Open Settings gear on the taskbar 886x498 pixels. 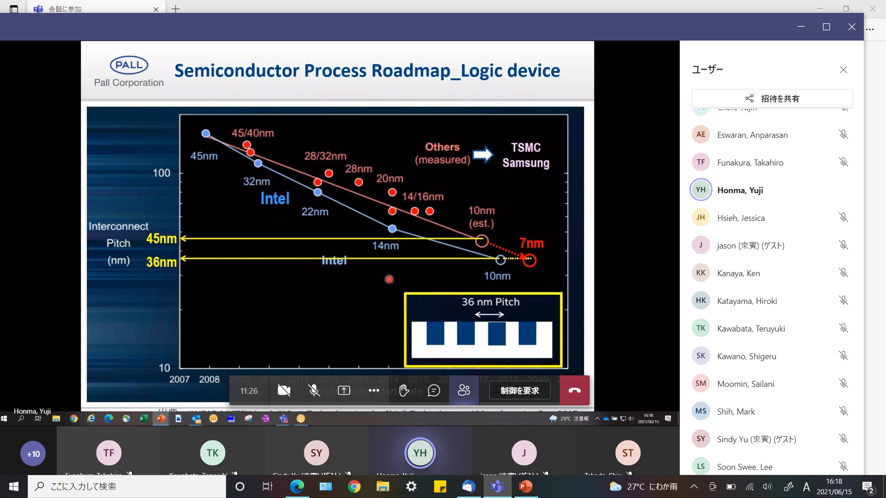point(411,486)
